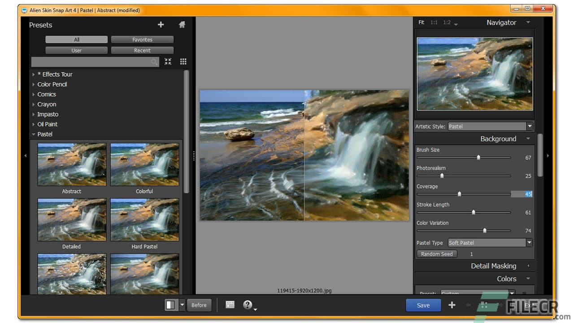Click the split preview layout icon
This screenshot has width=574, height=323.
pyautogui.click(x=171, y=305)
